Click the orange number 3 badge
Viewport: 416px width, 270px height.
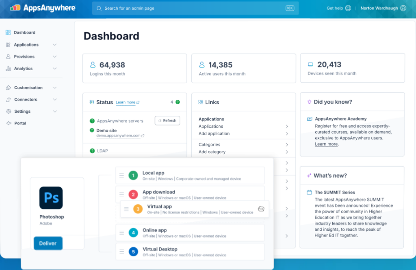pos(138,209)
